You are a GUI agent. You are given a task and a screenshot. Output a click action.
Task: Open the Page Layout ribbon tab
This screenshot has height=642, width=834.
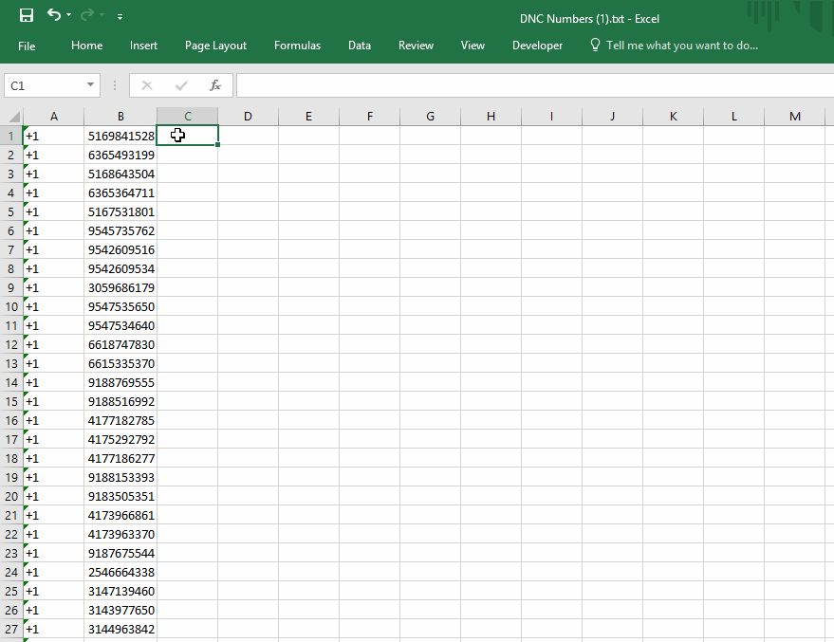[215, 46]
